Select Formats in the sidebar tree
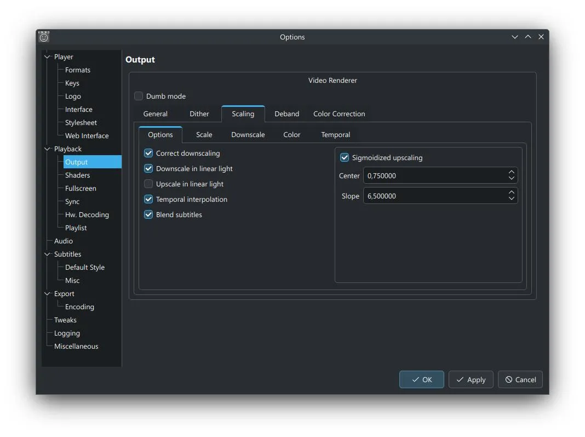This screenshot has height=437, width=585. (x=78, y=70)
